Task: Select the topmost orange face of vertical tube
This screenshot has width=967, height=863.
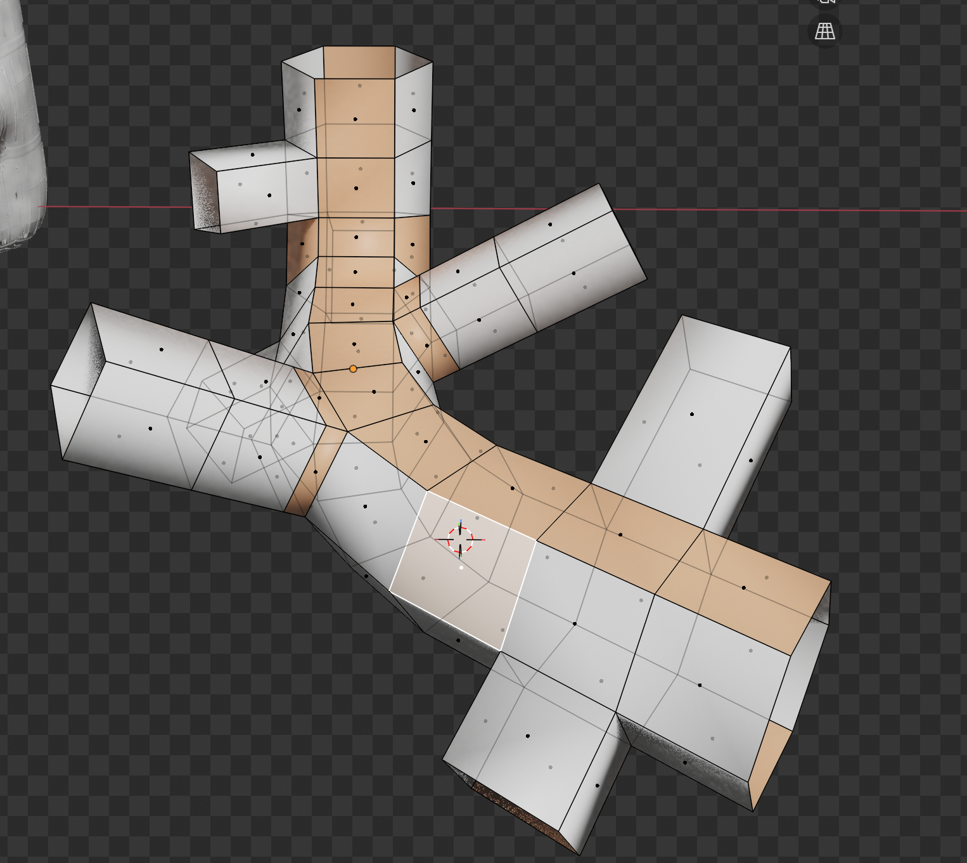Action: (359, 62)
